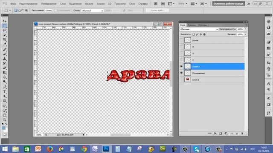Viewport: 273px width, 153px height.
Task: Click the foreground color swatch
Action: pos(3,128)
